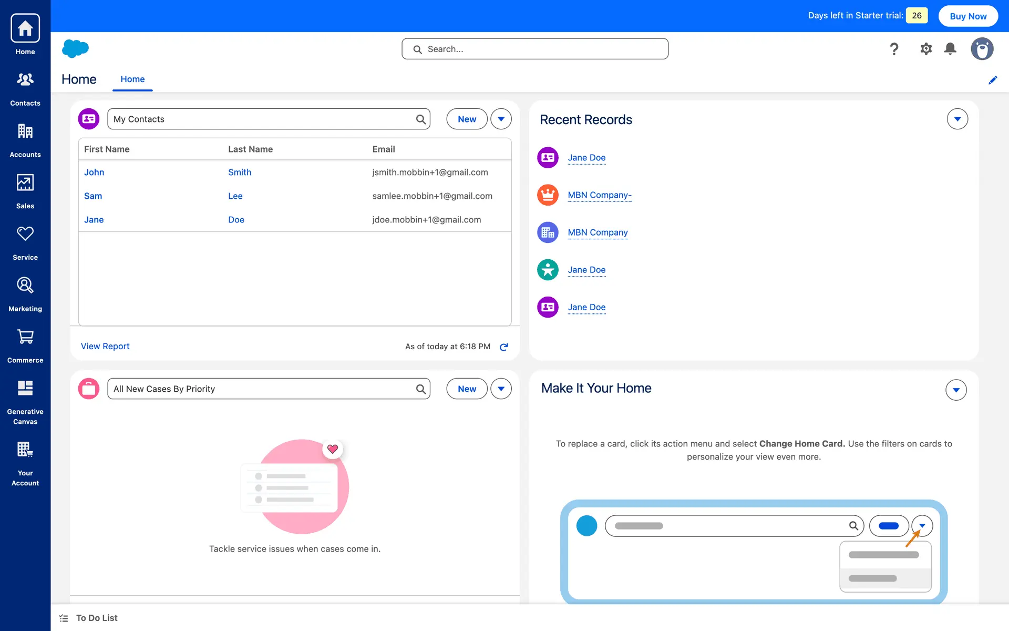Image resolution: width=1009 pixels, height=631 pixels.
Task: Open the Service heart icon
Action: [x=25, y=242]
